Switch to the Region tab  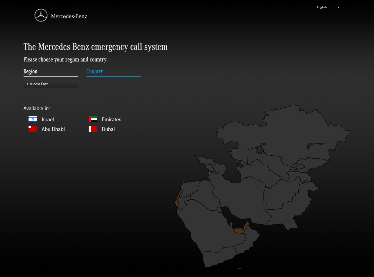(x=30, y=71)
